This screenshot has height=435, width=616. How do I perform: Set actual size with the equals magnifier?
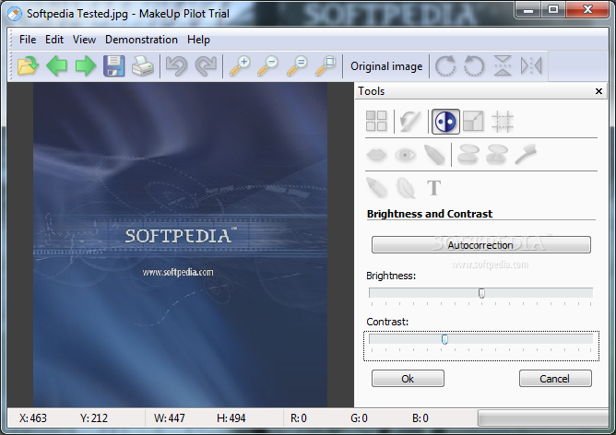(x=297, y=66)
